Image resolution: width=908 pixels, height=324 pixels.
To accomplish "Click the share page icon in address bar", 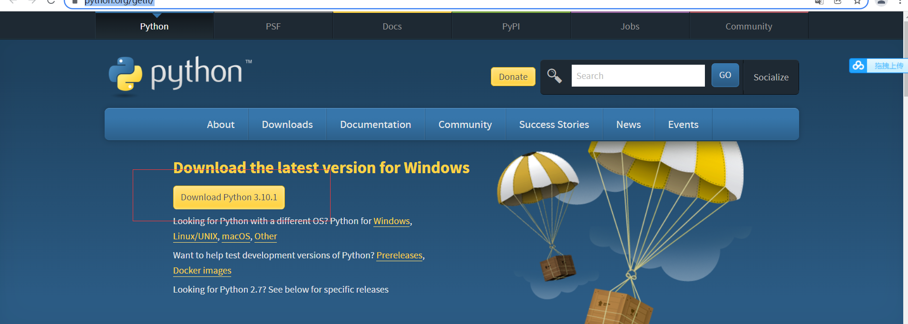I will point(838,2).
